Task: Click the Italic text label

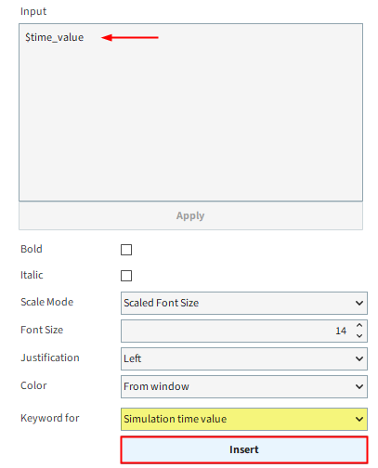Action: click(x=32, y=275)
